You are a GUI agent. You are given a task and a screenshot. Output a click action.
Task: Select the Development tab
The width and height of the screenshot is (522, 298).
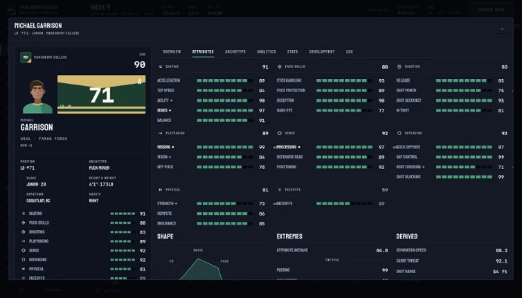tap(322, 52)
